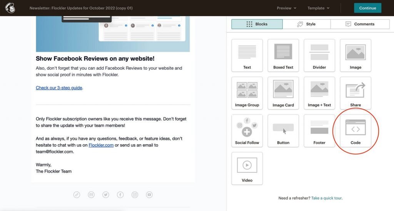The width and height of the screenshot is (394, 211).
Task: Click the paragraph starting with Also, don't forget
Action: coord(109,71)
